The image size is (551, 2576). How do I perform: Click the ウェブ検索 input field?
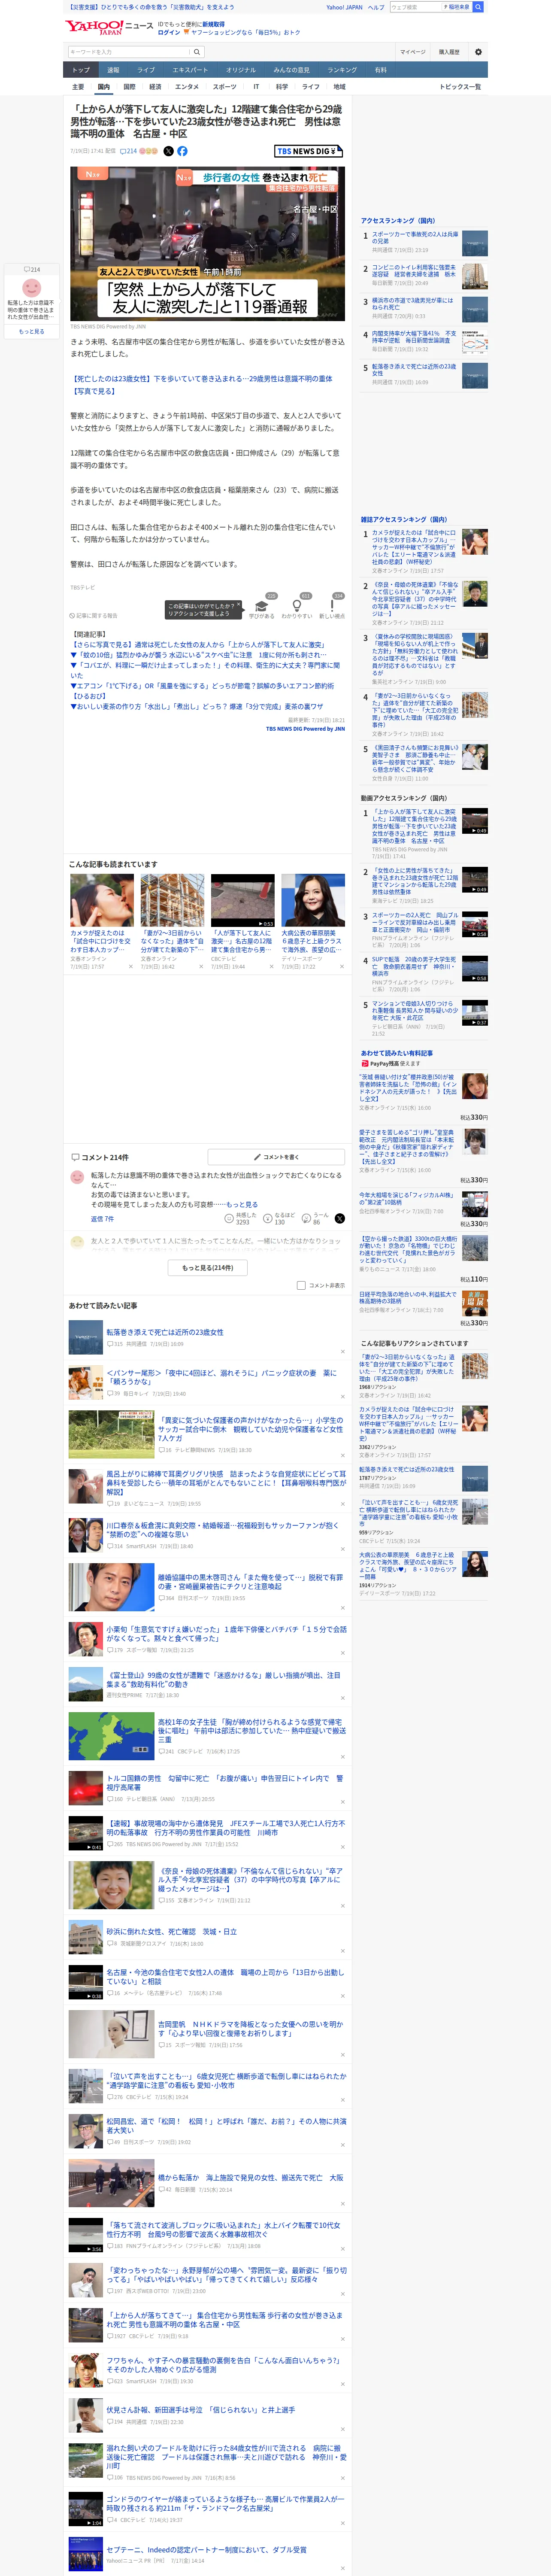coord(416,7)
